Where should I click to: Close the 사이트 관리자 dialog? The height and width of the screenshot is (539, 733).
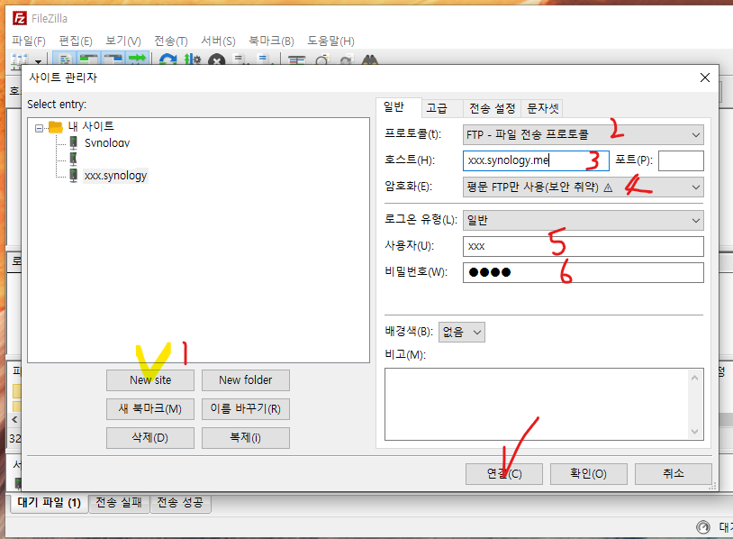(x=705, y=78)
